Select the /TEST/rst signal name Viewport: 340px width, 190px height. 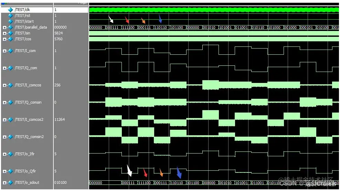pyautogui.click(x=23, y=15)
